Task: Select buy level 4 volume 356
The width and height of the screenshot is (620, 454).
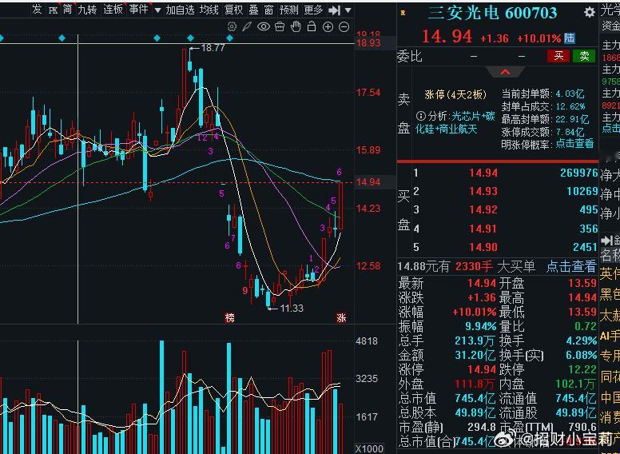Action: click(x=589, y=229)
